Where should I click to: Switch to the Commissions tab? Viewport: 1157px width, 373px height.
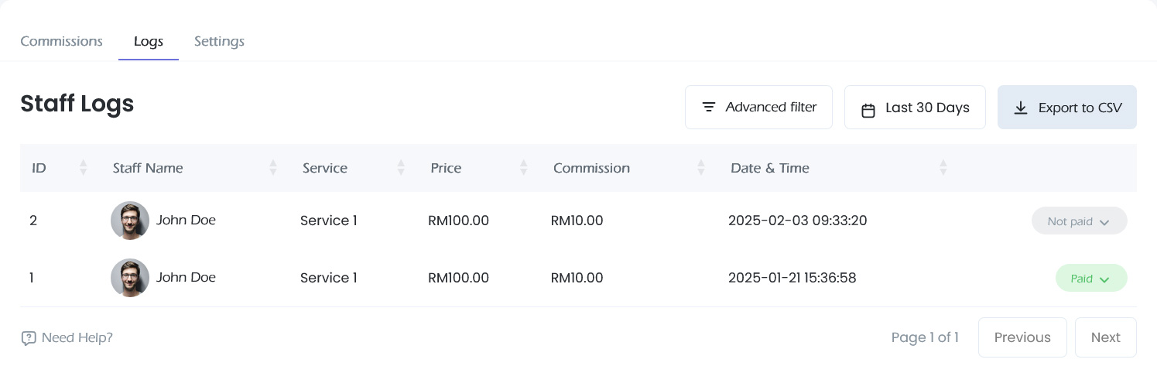coord(61,41)
